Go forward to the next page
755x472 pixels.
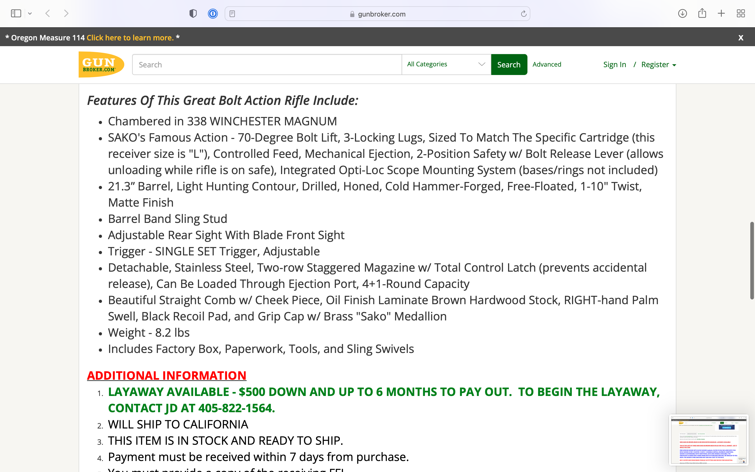(66, 13)
